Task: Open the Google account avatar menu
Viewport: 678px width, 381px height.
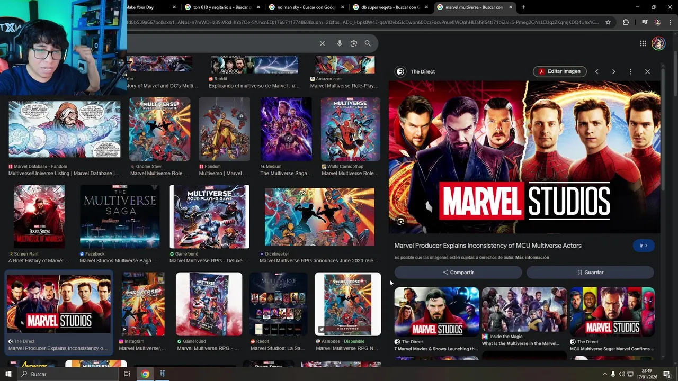Action: point(658,43)
